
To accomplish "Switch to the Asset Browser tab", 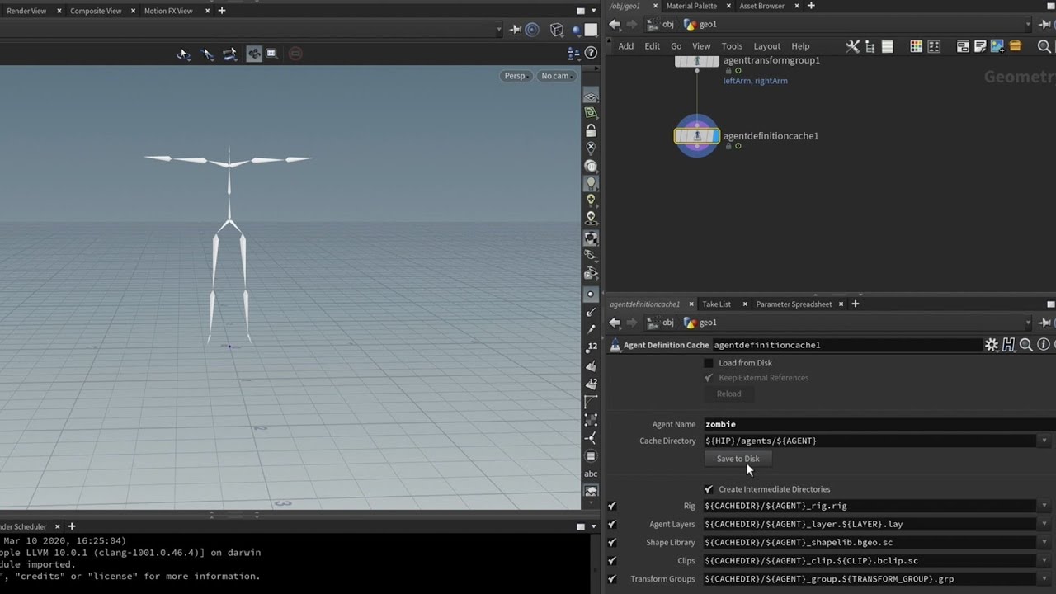I will (761, 6).
